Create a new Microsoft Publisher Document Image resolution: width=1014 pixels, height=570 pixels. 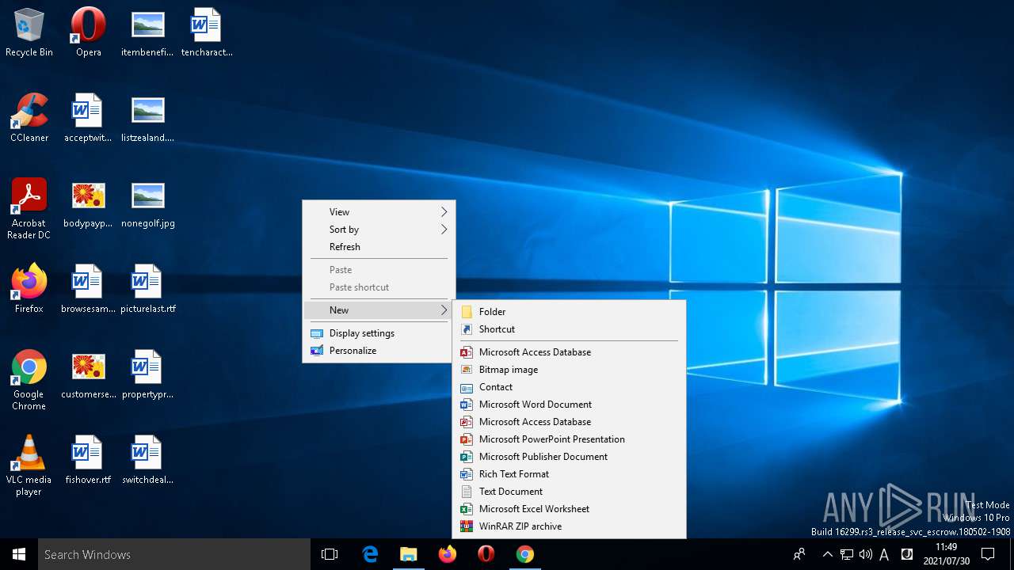tap(569, 456)
